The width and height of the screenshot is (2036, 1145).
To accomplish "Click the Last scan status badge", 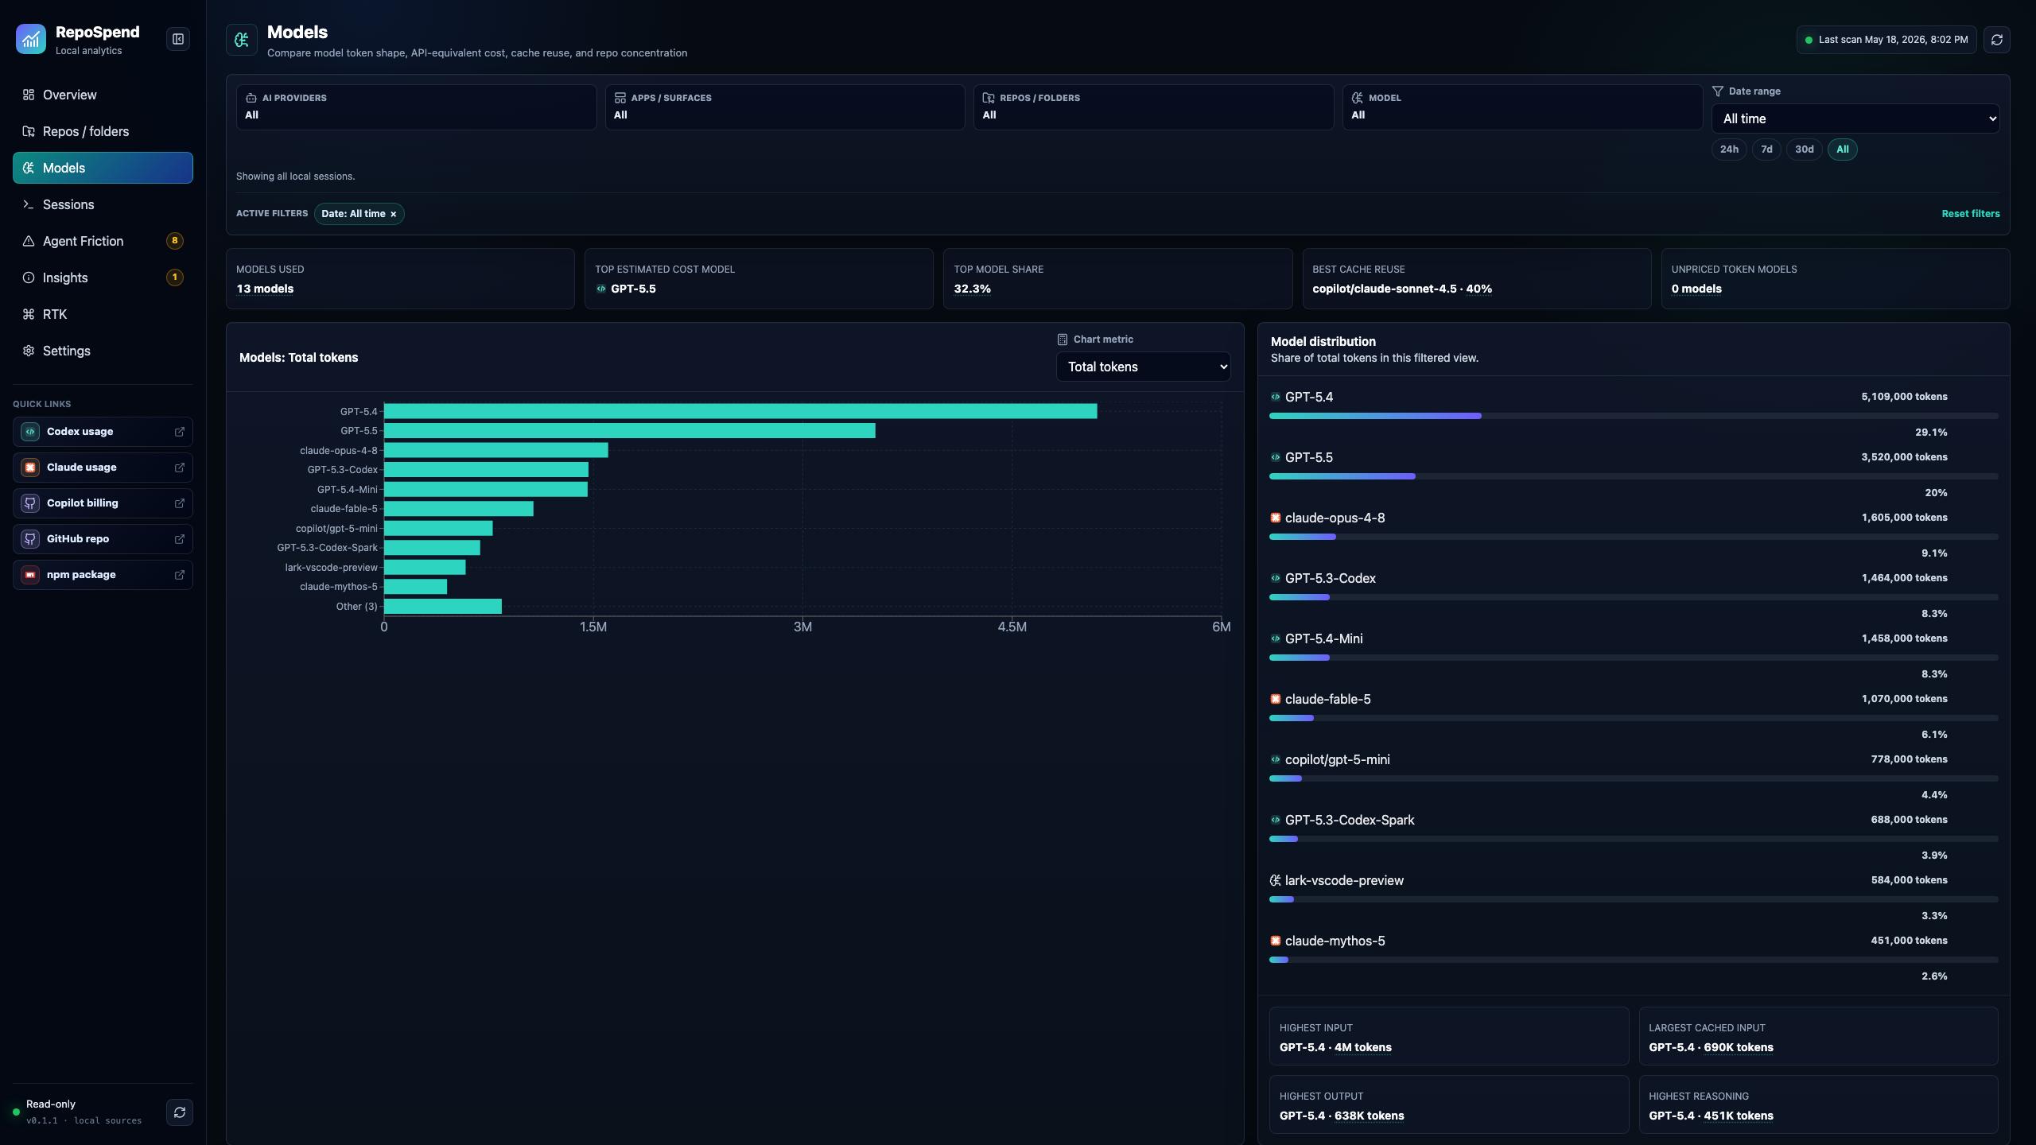I will (x=1886, y=40).
